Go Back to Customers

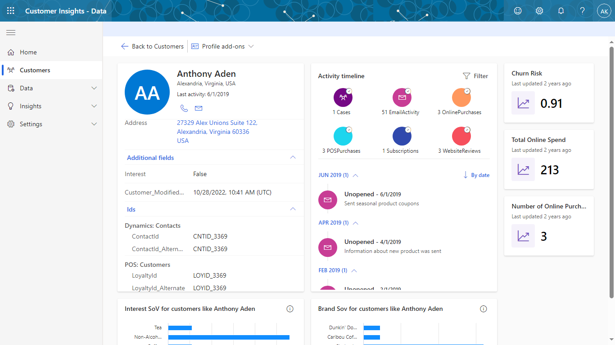[153, 46]
